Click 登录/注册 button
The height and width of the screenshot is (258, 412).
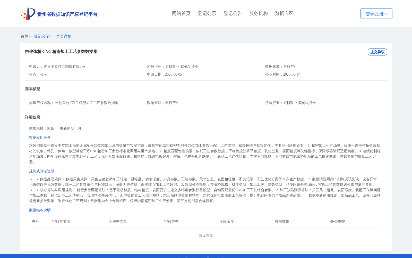click(x=376, y=14)
